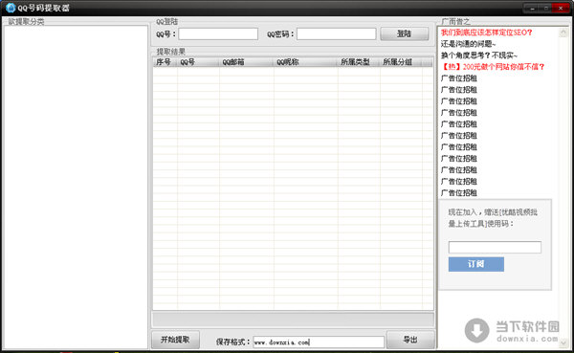Open the red link 我们到底应该怎样定位SEO？
This screenshot has height=353, width=574.
click(x=487, y=33)
